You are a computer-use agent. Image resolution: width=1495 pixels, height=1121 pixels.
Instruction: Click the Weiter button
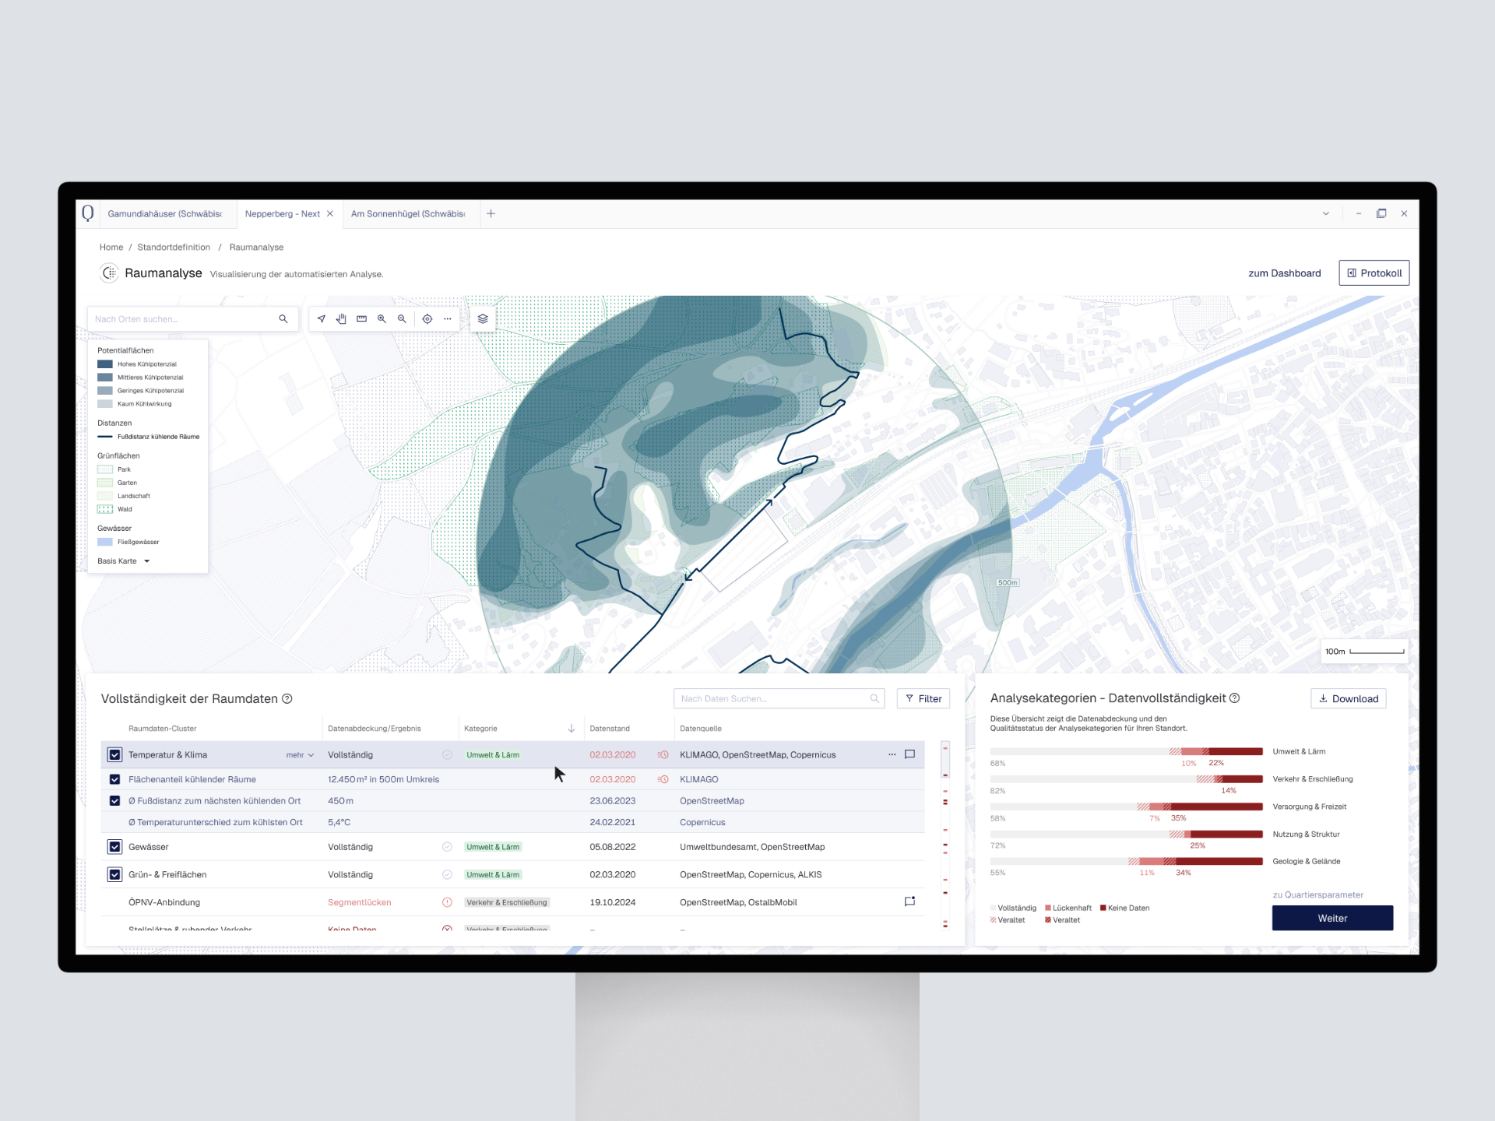tap(1332, 919)
